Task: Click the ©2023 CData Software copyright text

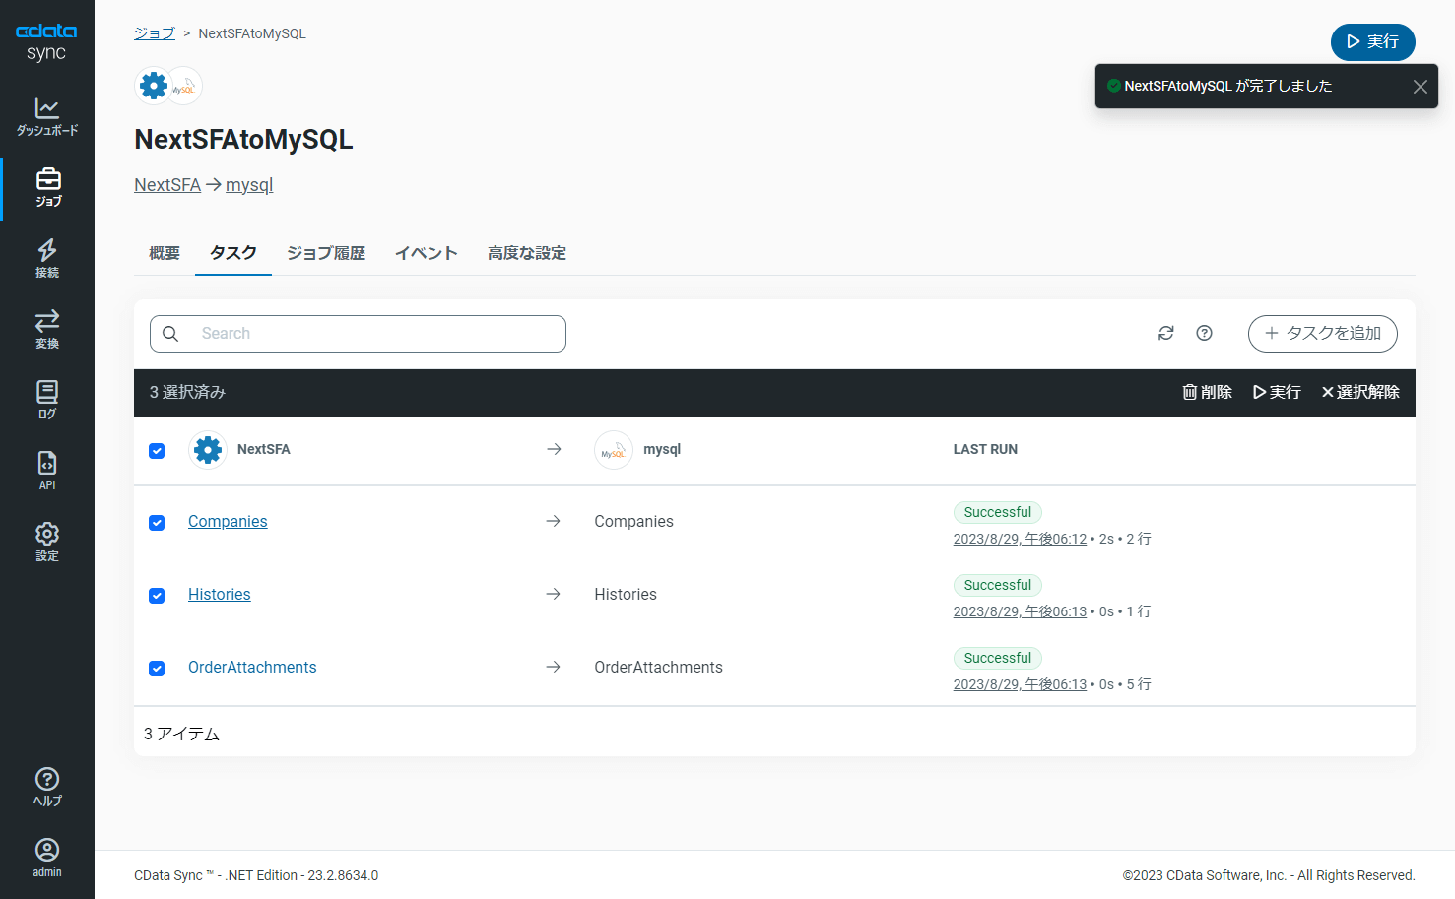Action: [1269, 875]
